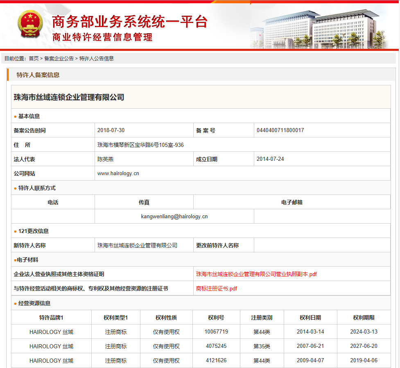Click the 注册类别 column header
Screen dimensions: 400x368
(x=262, y=318)
